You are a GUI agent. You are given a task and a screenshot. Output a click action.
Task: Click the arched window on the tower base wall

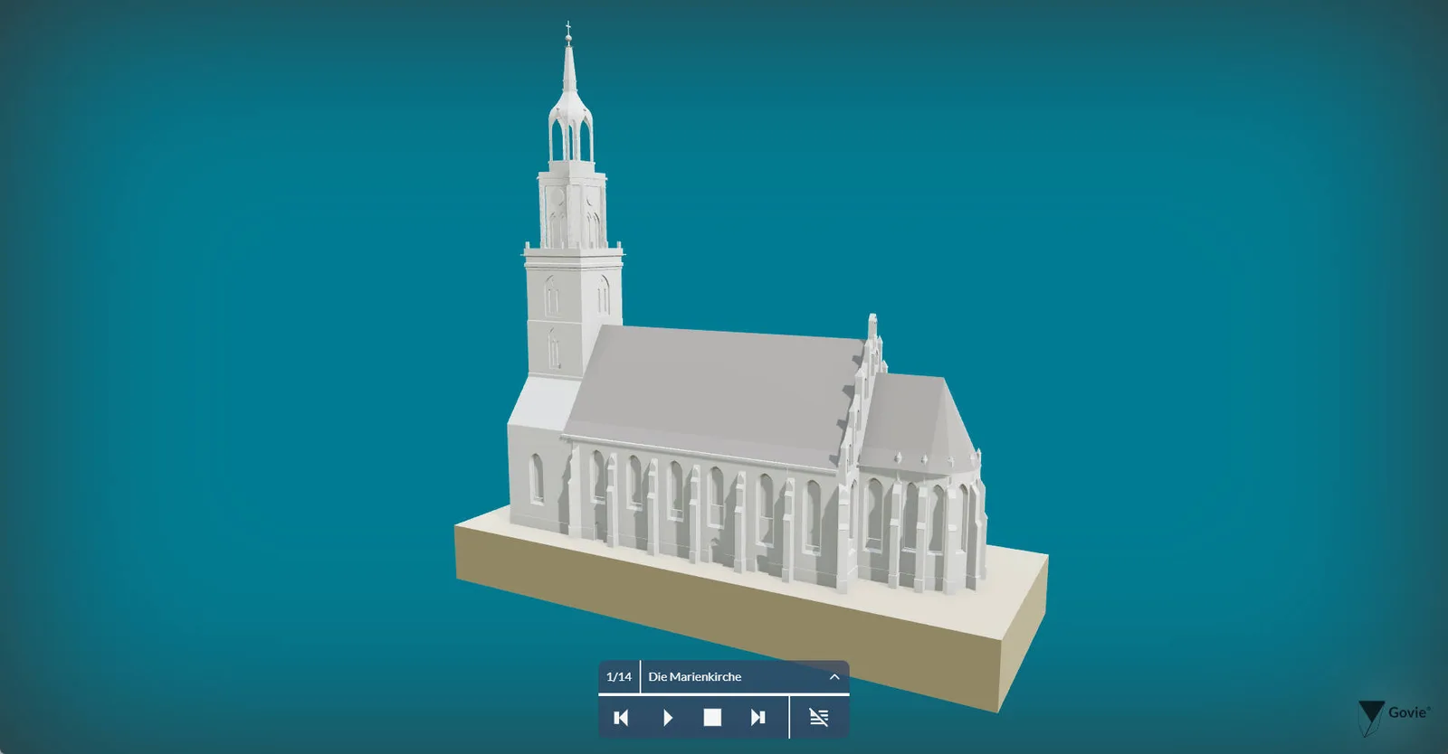coord(537,478)
